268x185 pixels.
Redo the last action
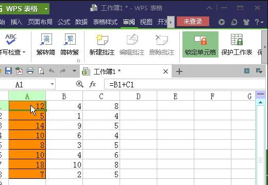63,70
